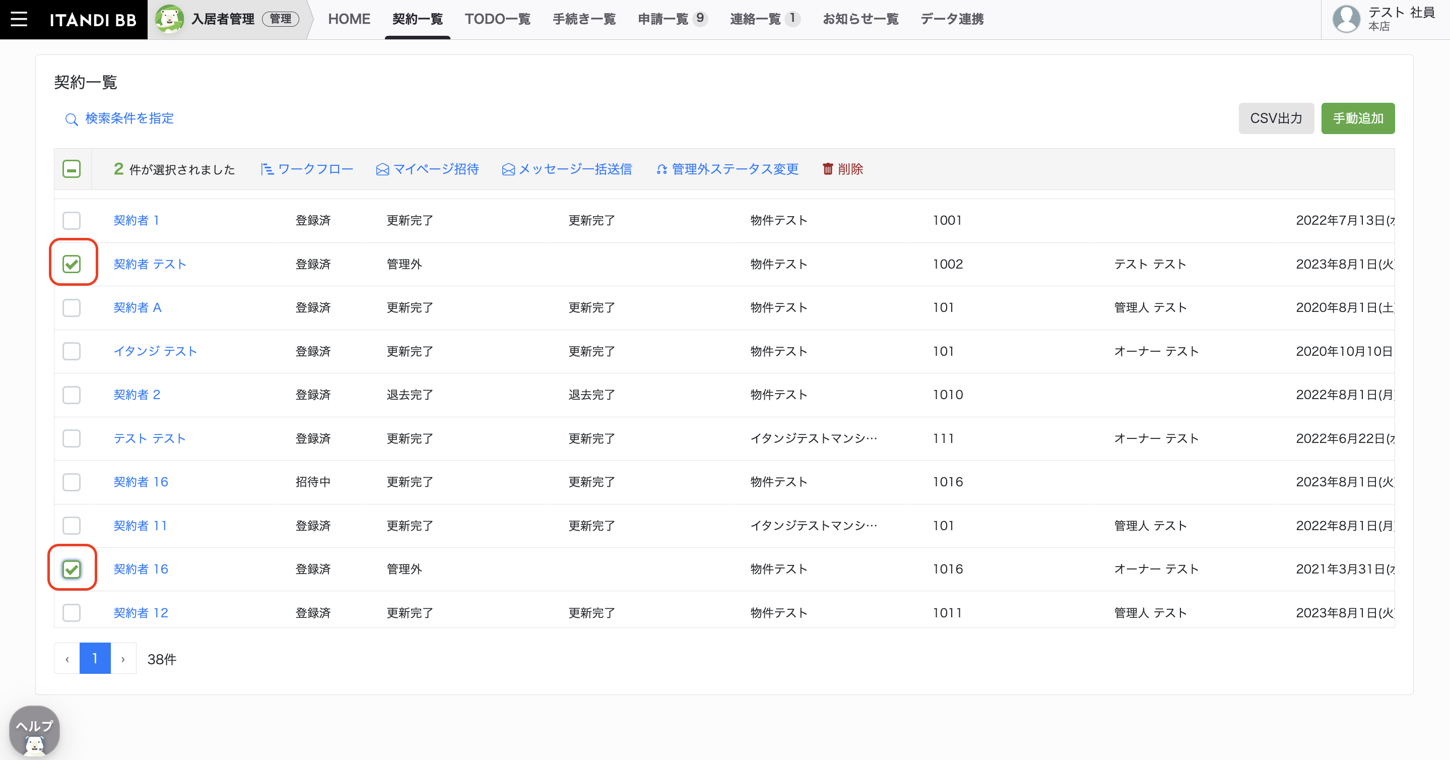Click the red trash delete icon

(827, 169)
